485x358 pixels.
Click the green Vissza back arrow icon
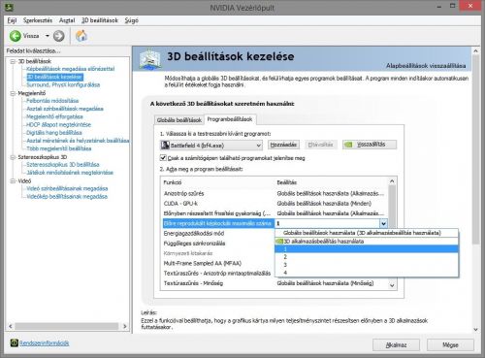(x=16, y=36)
